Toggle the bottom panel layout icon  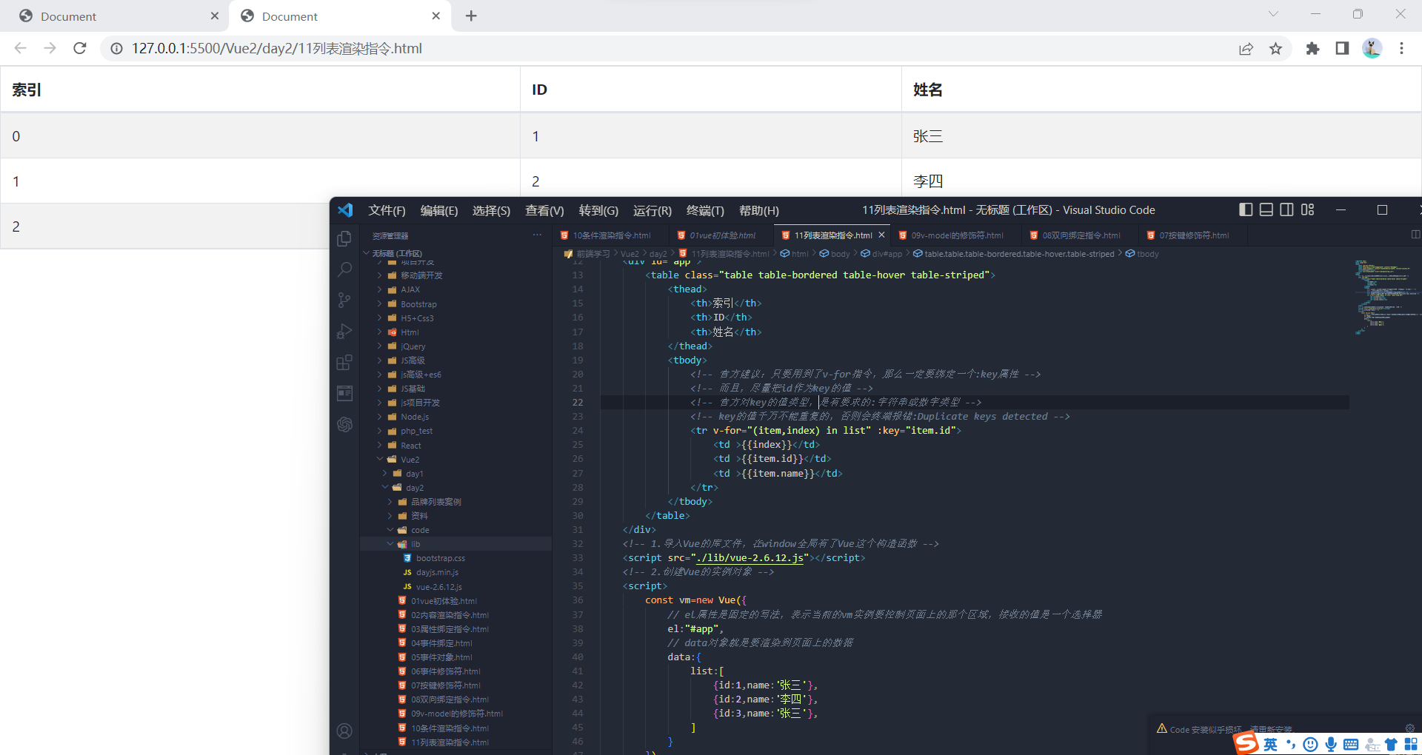click(1266, 210)
